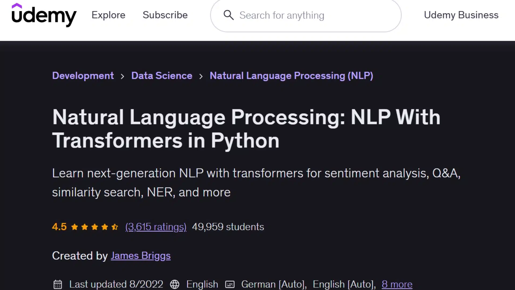Viewport: 515px width, 290px height.
Task: Open the Subscribe menu item
Action: pyautogui.click(x=165, y=15)
